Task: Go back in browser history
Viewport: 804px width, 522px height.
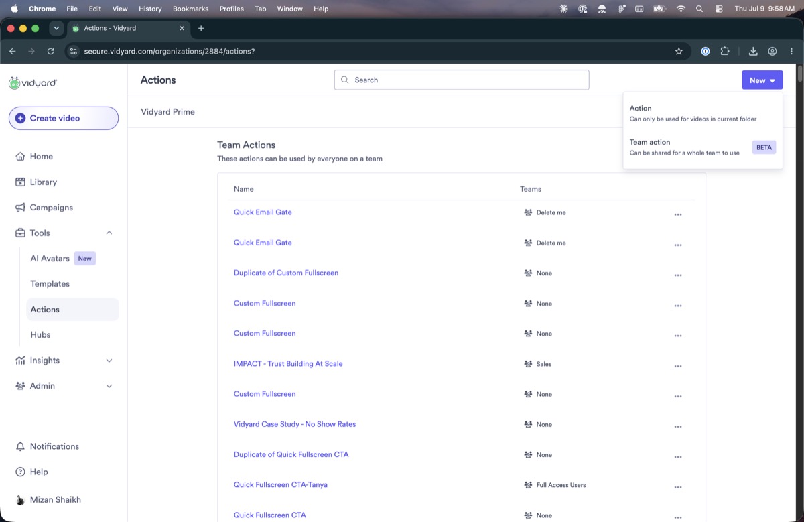Action: [12, 51]
